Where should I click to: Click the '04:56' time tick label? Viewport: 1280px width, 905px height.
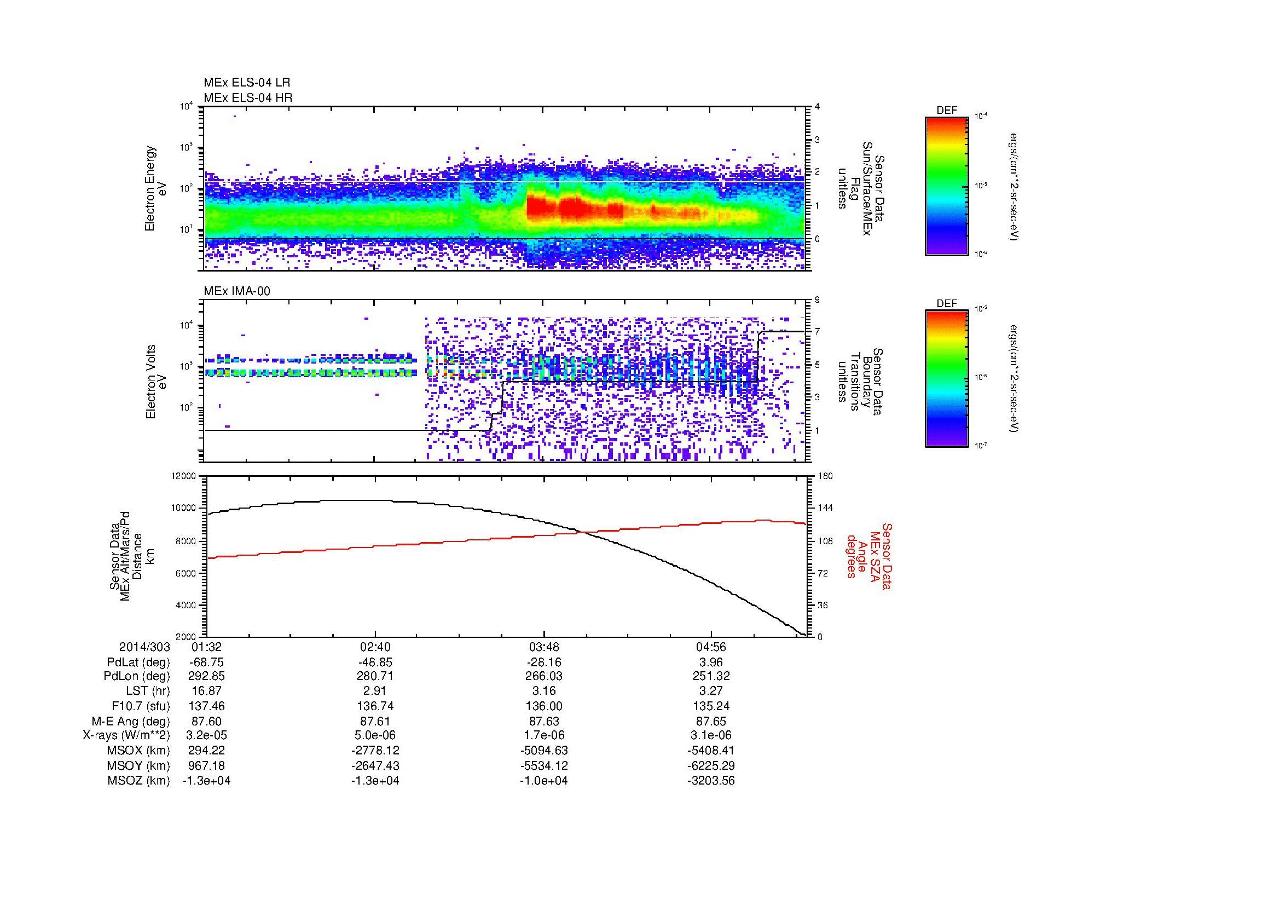click(711, 647)
